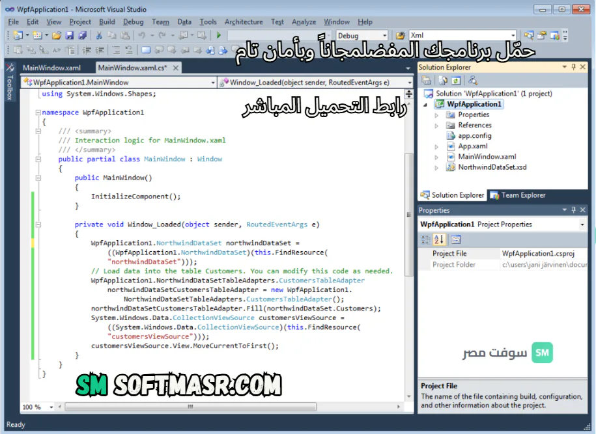Close the Solution Explorer panel

(x=583, y=67)
